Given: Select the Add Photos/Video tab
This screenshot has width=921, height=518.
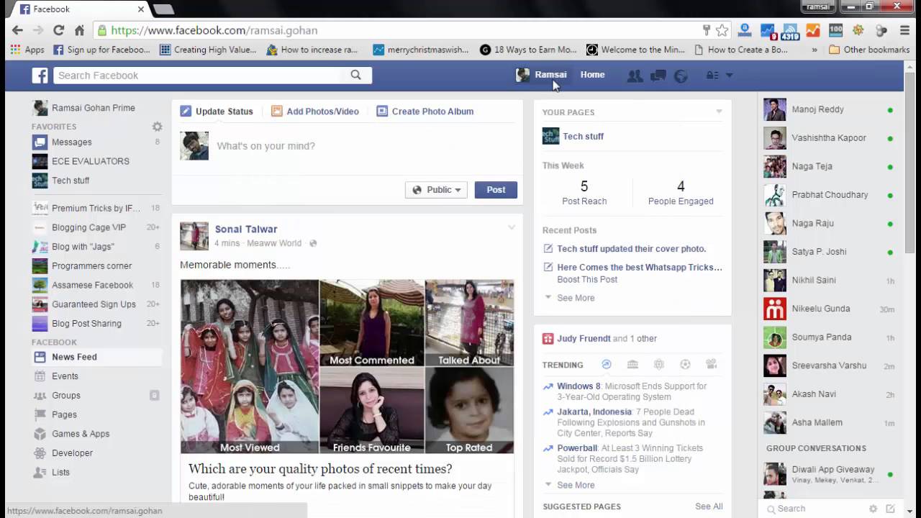Looking at the screenshot, I should tap(315, 112).
